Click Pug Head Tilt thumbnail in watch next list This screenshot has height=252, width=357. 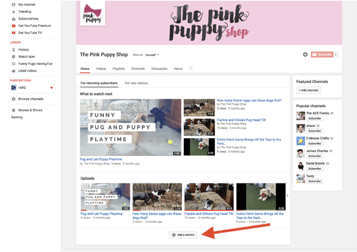(x=199, y=127)
